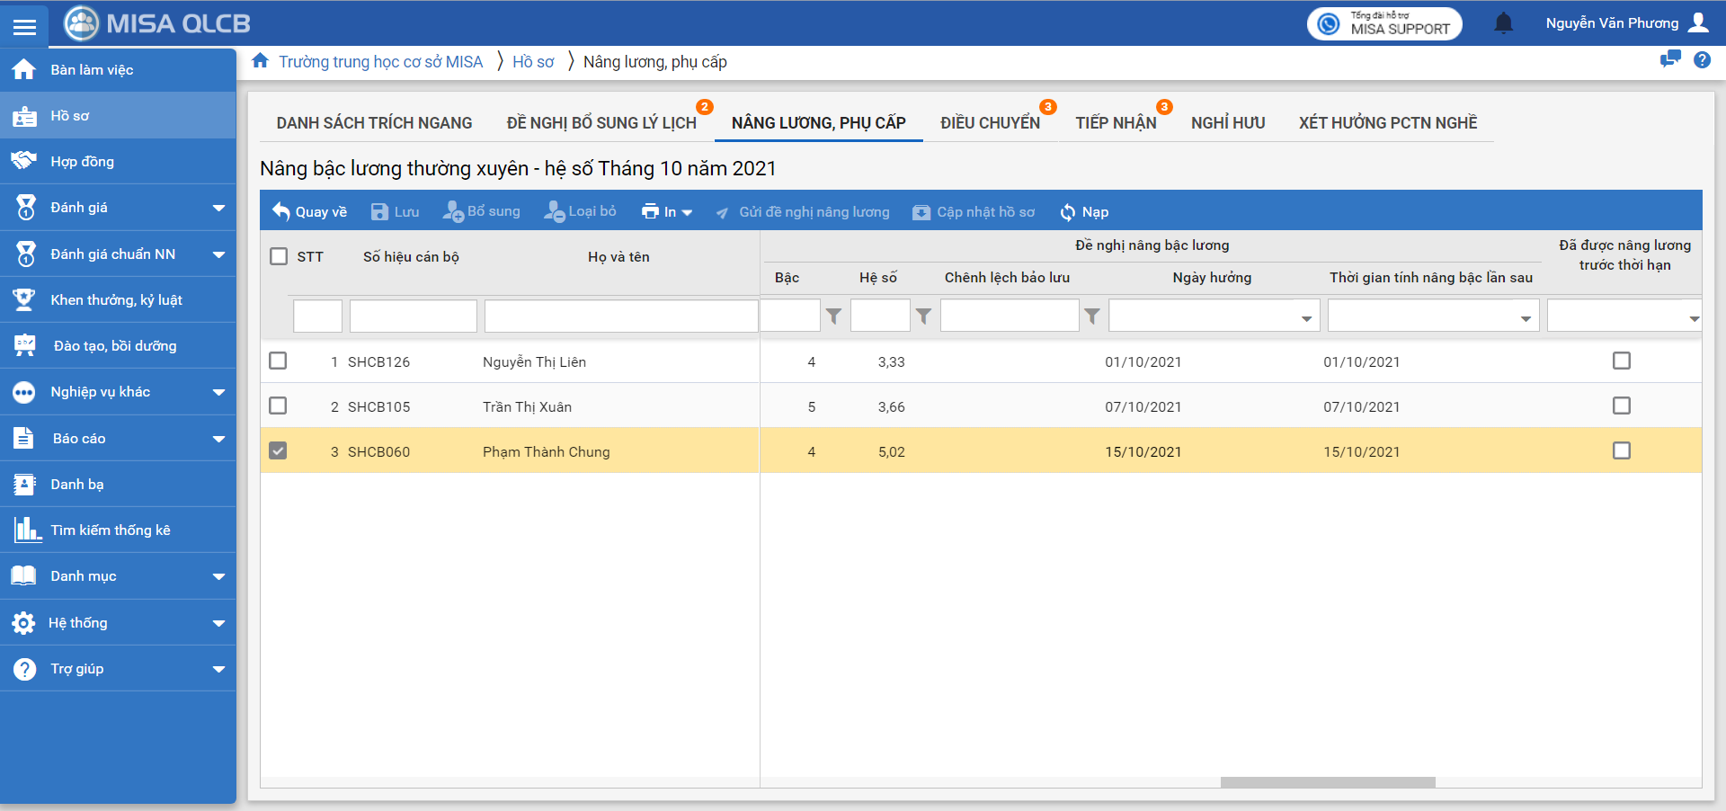1726x811 pixels.
Task: Open the notification bell
Action: pyautogui.click(x=1503, y=23)
